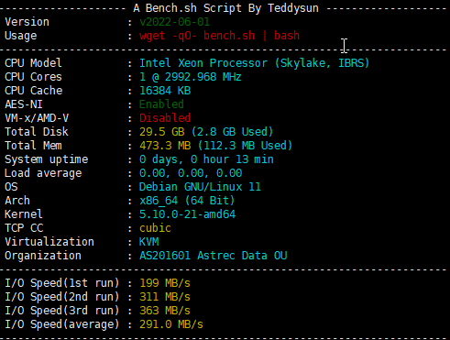
Task: Click the 'Organization' label
Action: 43,256
